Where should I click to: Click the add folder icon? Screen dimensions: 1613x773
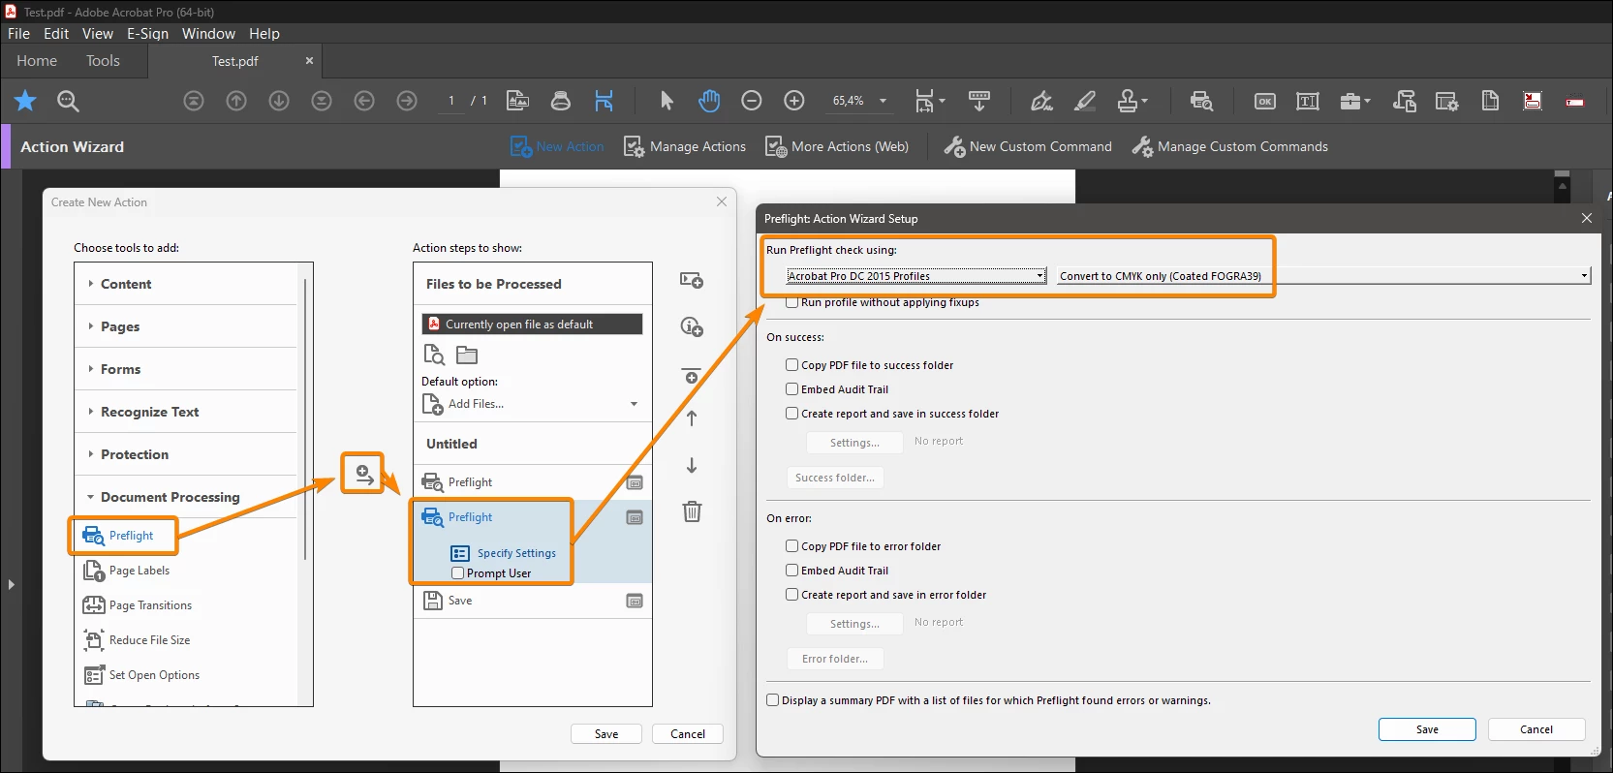pos(467,355)
